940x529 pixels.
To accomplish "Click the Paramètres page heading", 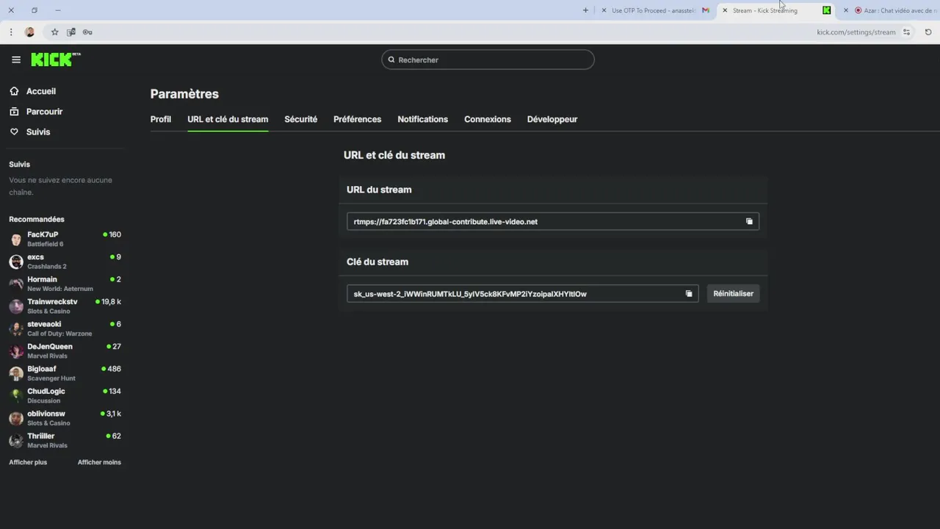I will click(184, 94).
